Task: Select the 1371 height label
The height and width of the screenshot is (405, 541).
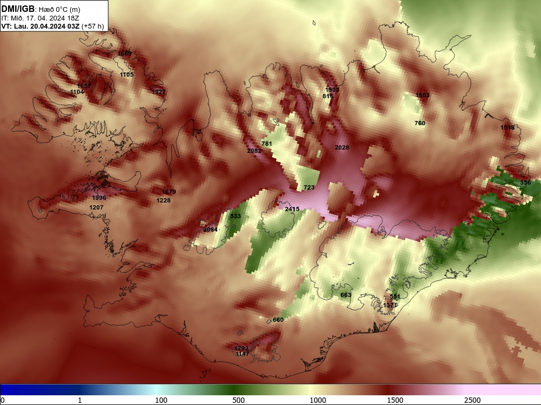Action: pyautogui.click(x=390, y=305)
